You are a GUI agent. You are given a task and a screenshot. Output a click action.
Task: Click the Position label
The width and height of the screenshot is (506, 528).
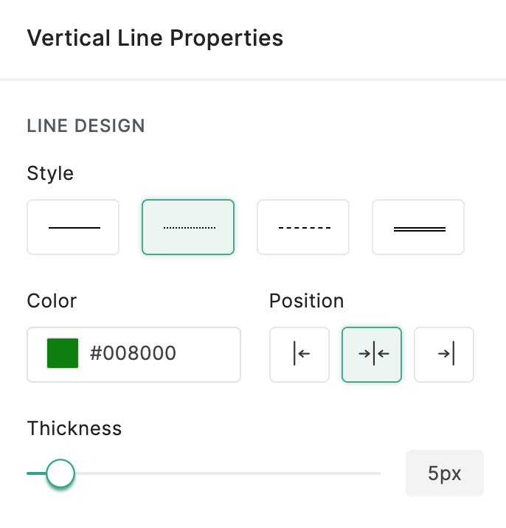click(307, 301)
